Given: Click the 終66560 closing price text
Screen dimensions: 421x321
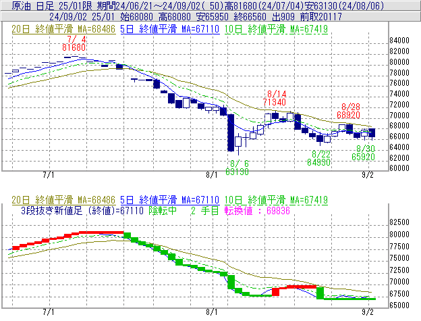Looking at the screenshot, I should 250,17.
